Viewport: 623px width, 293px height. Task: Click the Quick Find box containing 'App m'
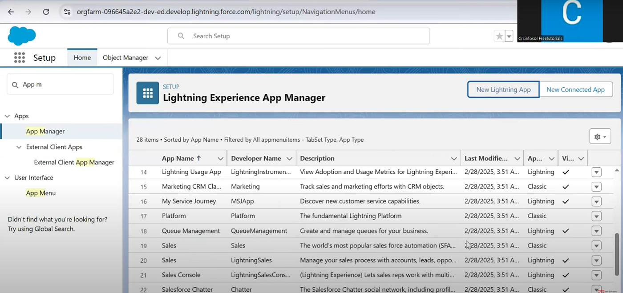(60, 84)
